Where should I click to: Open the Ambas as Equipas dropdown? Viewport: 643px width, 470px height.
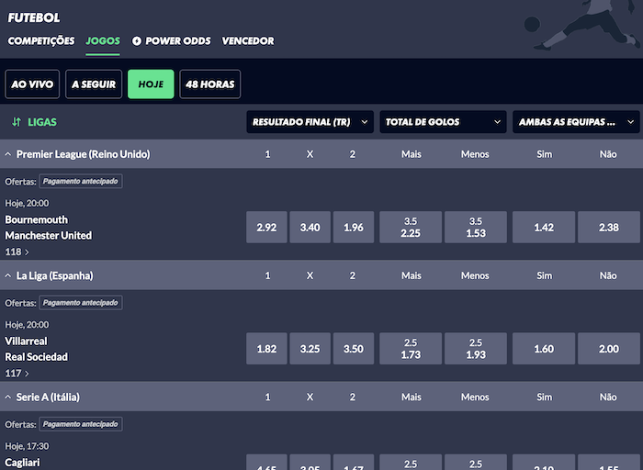coord(576,121)
